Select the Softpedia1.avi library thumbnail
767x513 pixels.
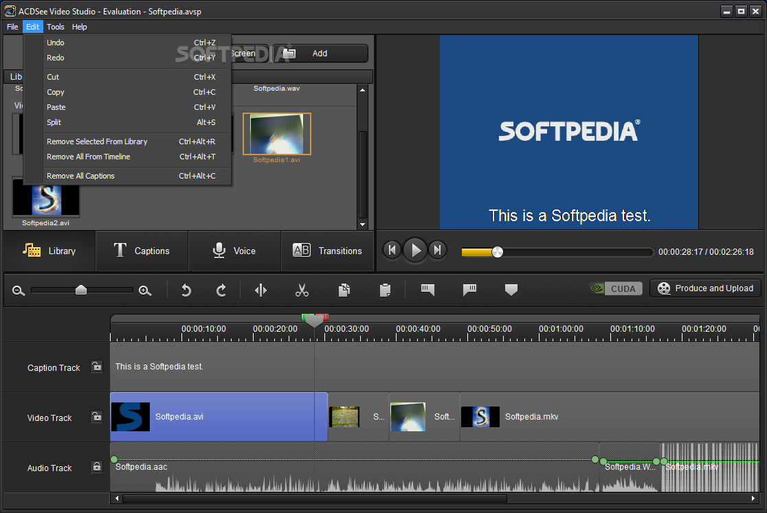[277, 134]
